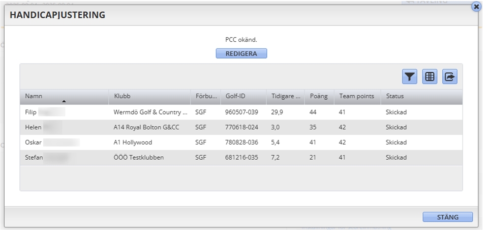This screenshot has height=230, width=488.
Task: Click the Team points column header
Action: point(356,96)
